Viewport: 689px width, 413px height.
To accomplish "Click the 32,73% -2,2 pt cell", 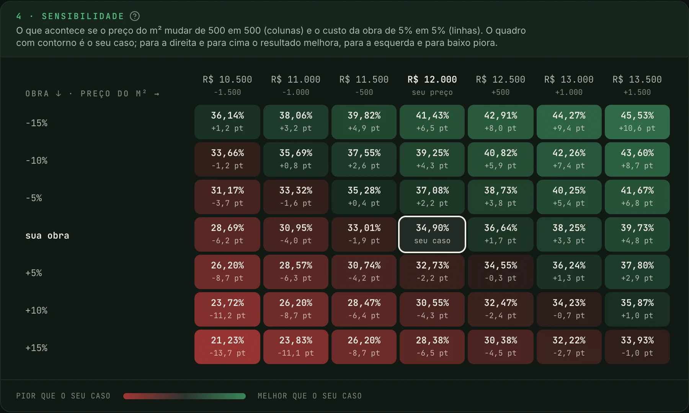I will (432, 272).
